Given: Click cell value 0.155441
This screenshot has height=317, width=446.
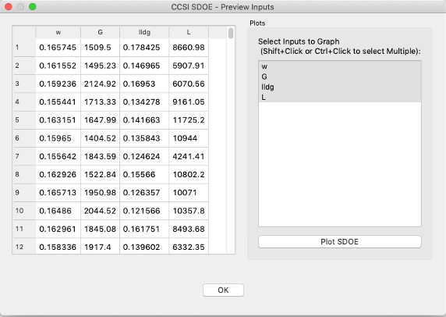Looking at the screenshot, I should click(x=58, y=102).
